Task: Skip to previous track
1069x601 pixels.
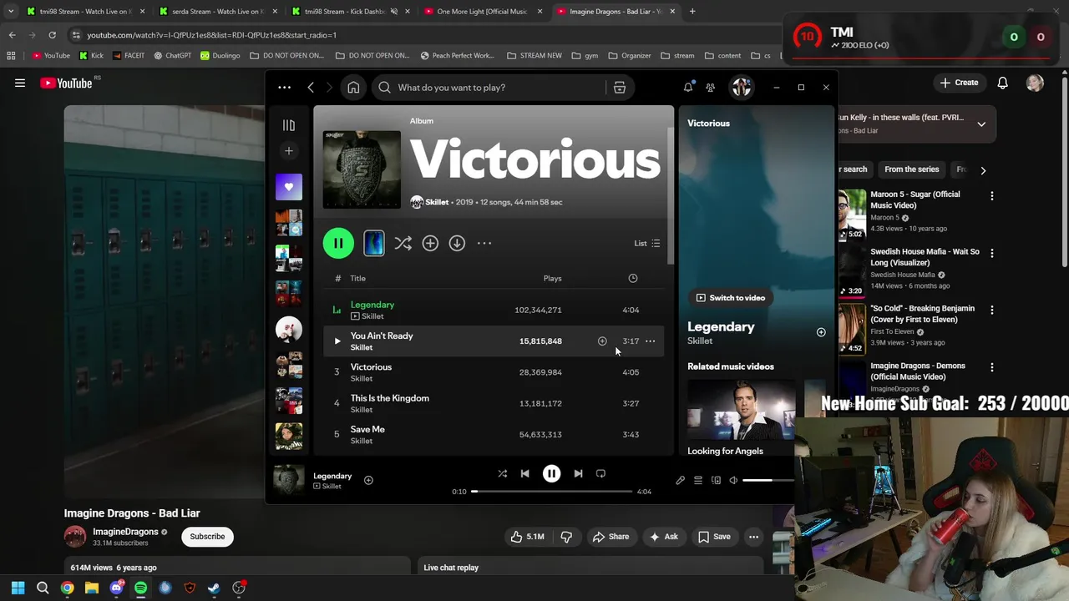Action: (x=524, y=473)
